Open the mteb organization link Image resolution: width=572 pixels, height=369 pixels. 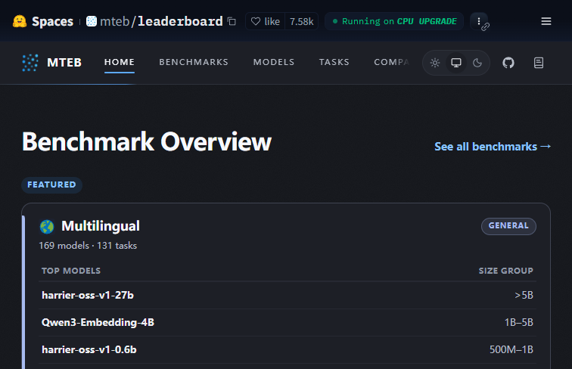(x=114, y=21)
